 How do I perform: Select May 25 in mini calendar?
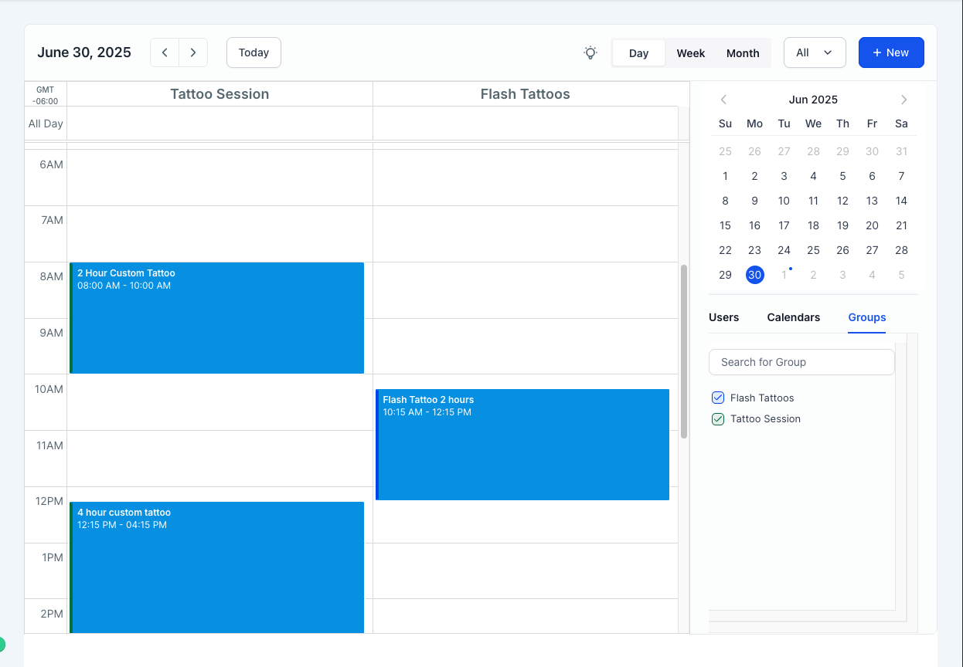coord(725,151)
